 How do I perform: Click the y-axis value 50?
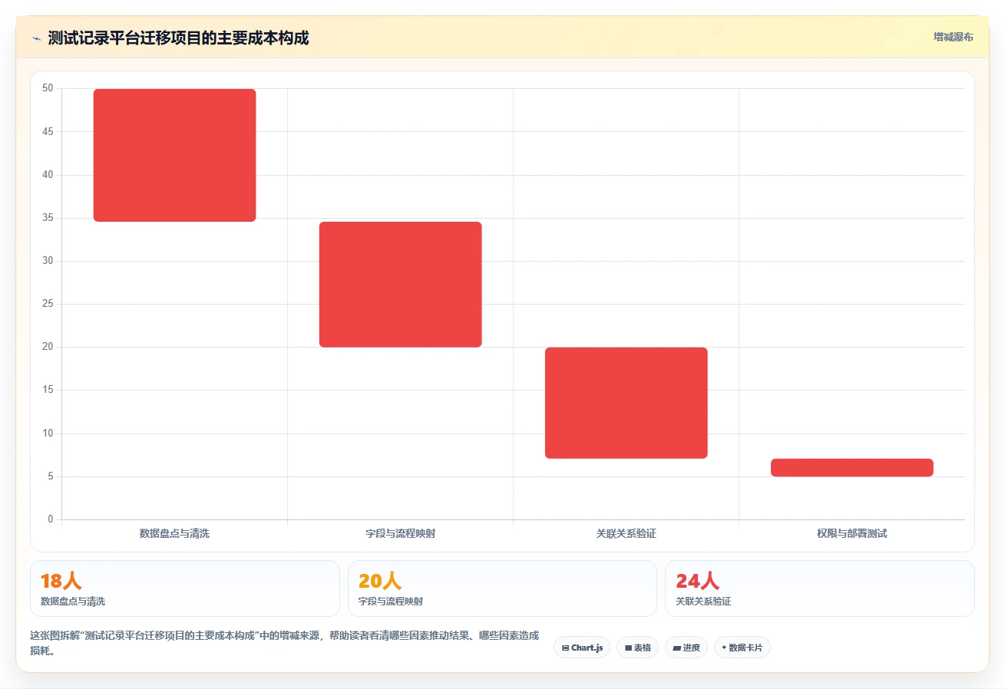[x=48, y=88]
